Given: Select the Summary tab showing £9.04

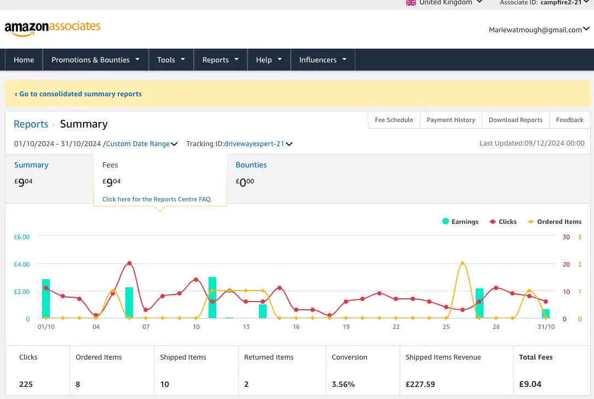Looking at the screenshot, I should pyautogui.click(x=49, y=178).
